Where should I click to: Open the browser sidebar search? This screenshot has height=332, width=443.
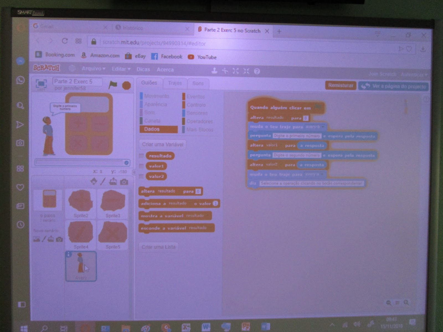pos(20,105)
